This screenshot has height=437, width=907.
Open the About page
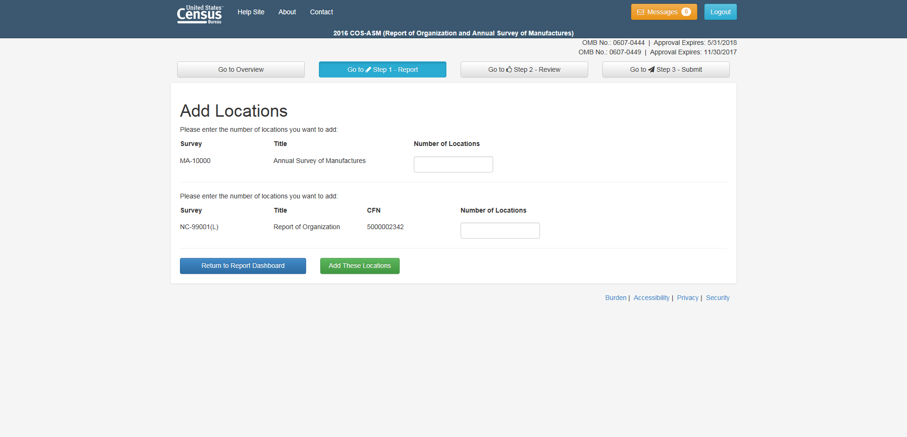click(x=287, y=12)
